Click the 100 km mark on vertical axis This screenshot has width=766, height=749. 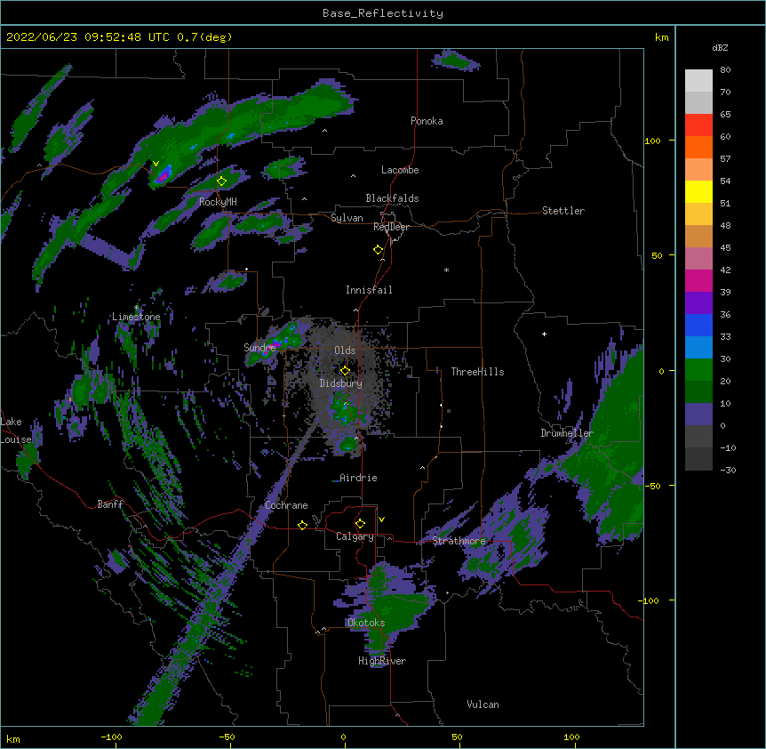click(652, 141)
